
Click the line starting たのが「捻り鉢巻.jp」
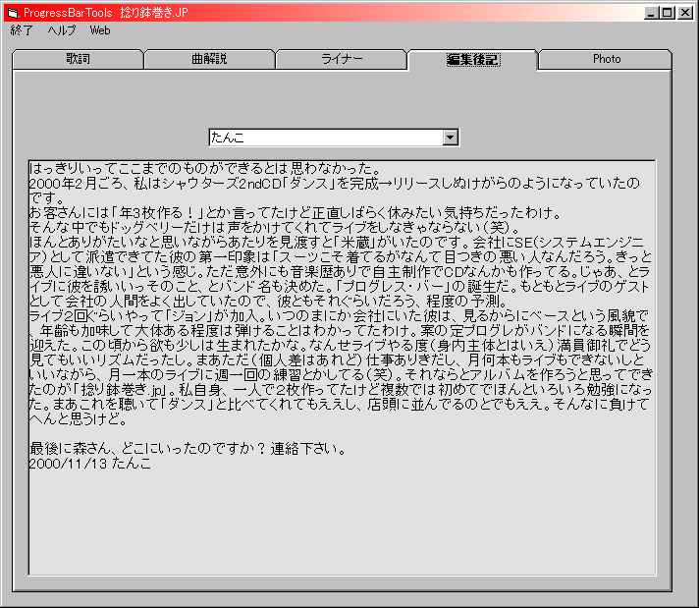pyautogui.click(x=341, y=389)
